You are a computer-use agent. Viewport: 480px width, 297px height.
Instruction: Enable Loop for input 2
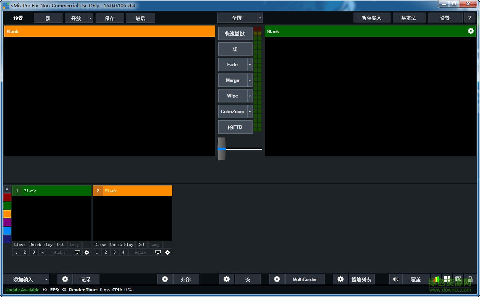point(155,244)
